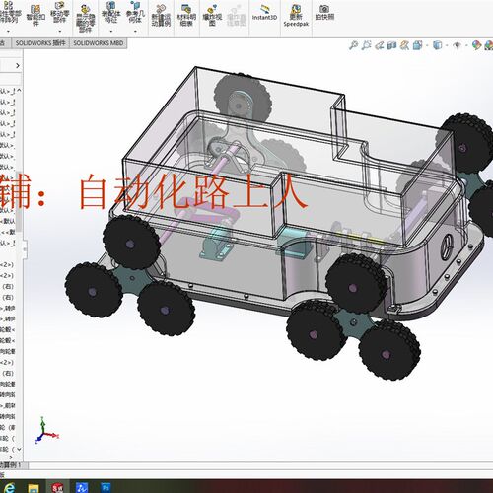Open Reference Geometry (参考几何体) tool
The height and width of the screenshot is (493, 493).
tap(135, 13)
